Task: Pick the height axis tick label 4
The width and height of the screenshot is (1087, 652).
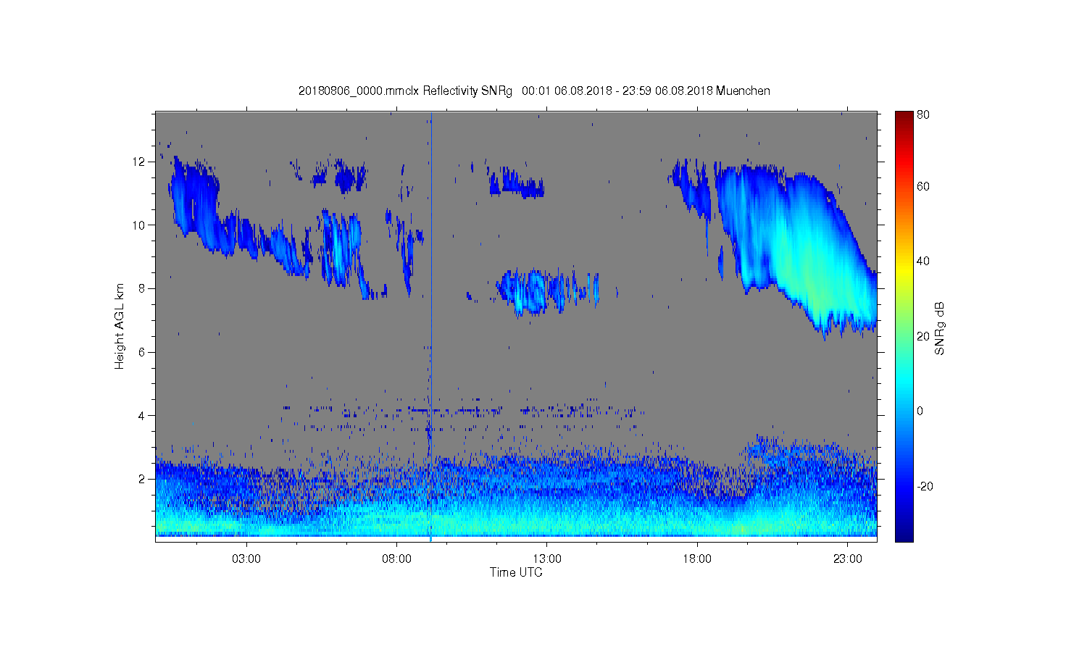Action: click(x=141, y=415)
